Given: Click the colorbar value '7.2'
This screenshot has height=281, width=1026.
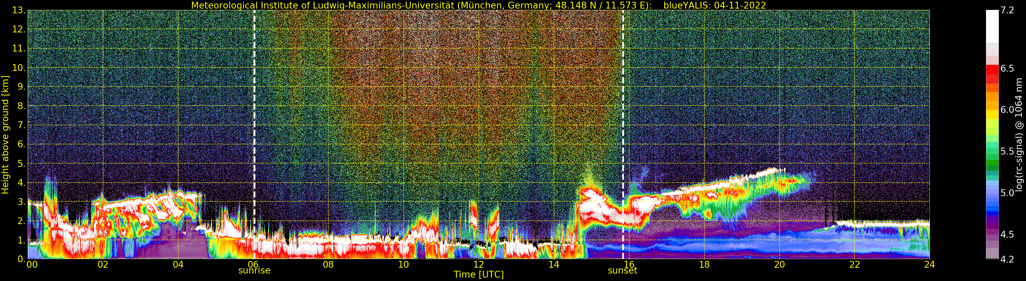Looking at the screenshot, I should click(1007, 10).
